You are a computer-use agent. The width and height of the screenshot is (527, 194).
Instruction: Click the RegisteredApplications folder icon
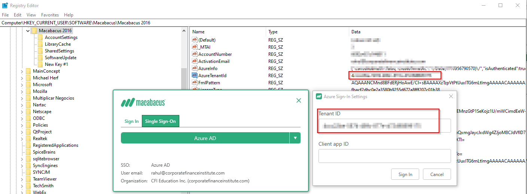(28, 145)
